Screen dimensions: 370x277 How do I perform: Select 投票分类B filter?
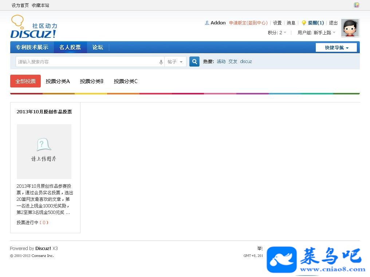[x=91, y=81]
